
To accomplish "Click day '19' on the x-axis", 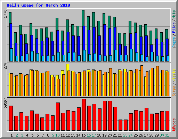I will 104,135.
